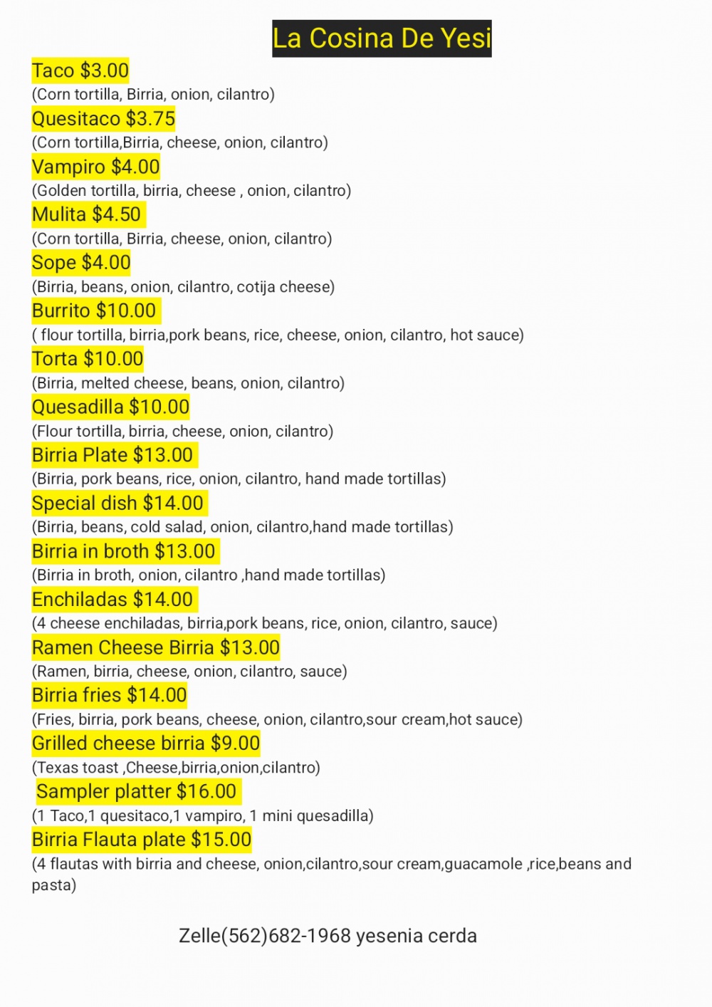Viewport: 712px width, 1007px height.
Task: Select Ramen Cheese Birria $13.00
Action: click(x=156, y=647)
